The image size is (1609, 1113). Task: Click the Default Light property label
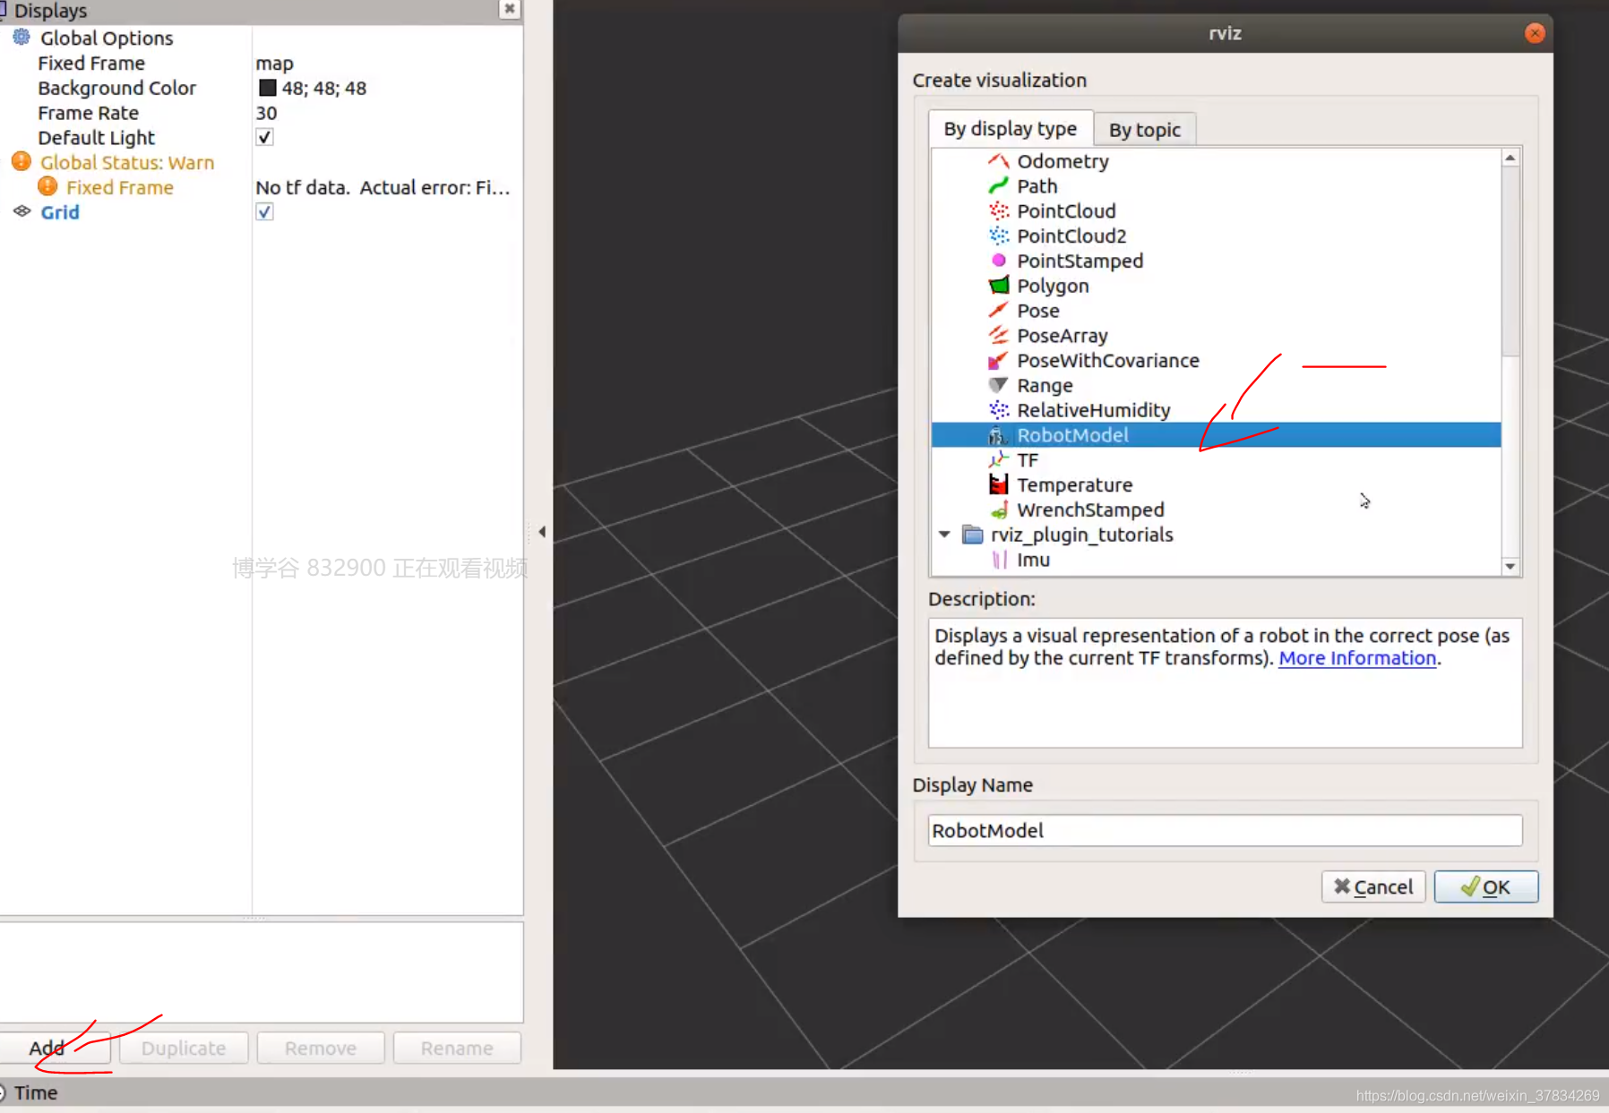[x=96, y=138]
